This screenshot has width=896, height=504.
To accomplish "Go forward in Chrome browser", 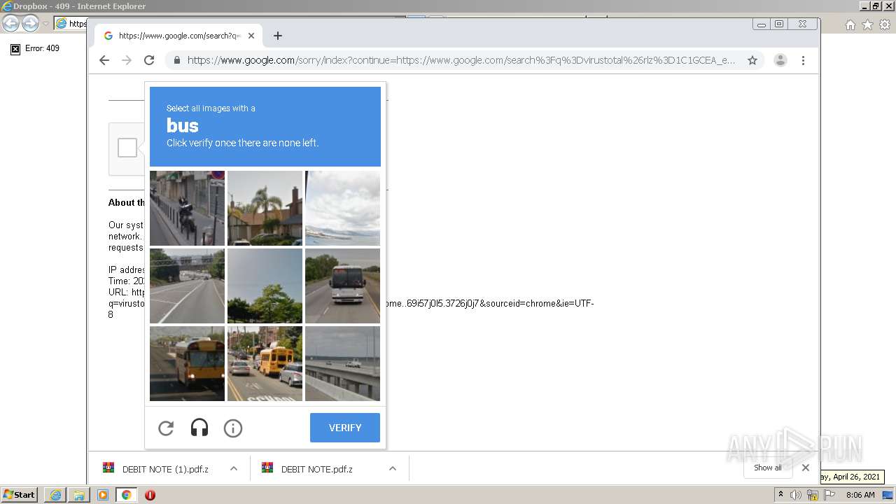I will click(127, 60).
